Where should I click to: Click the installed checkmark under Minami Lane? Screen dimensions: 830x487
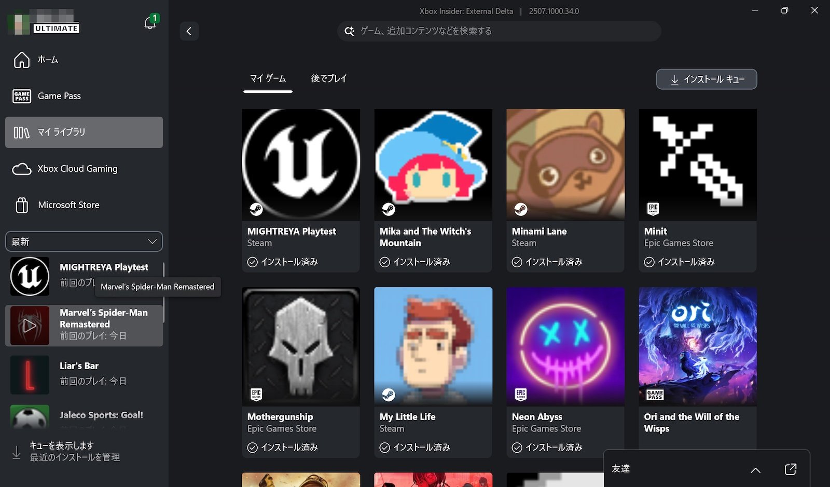[517, 262]
